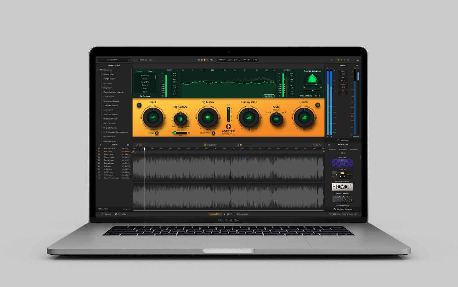Switch to the Target tab
The height and width of the screenshot is (287, 458).
(139, 71)
